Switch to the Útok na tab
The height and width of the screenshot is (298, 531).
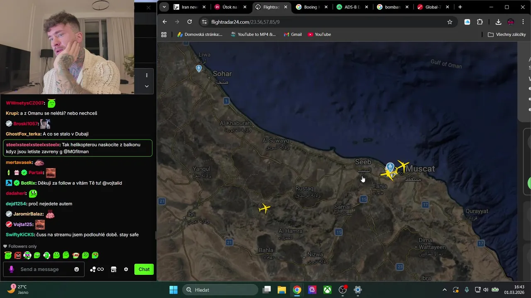pos(229,7)
